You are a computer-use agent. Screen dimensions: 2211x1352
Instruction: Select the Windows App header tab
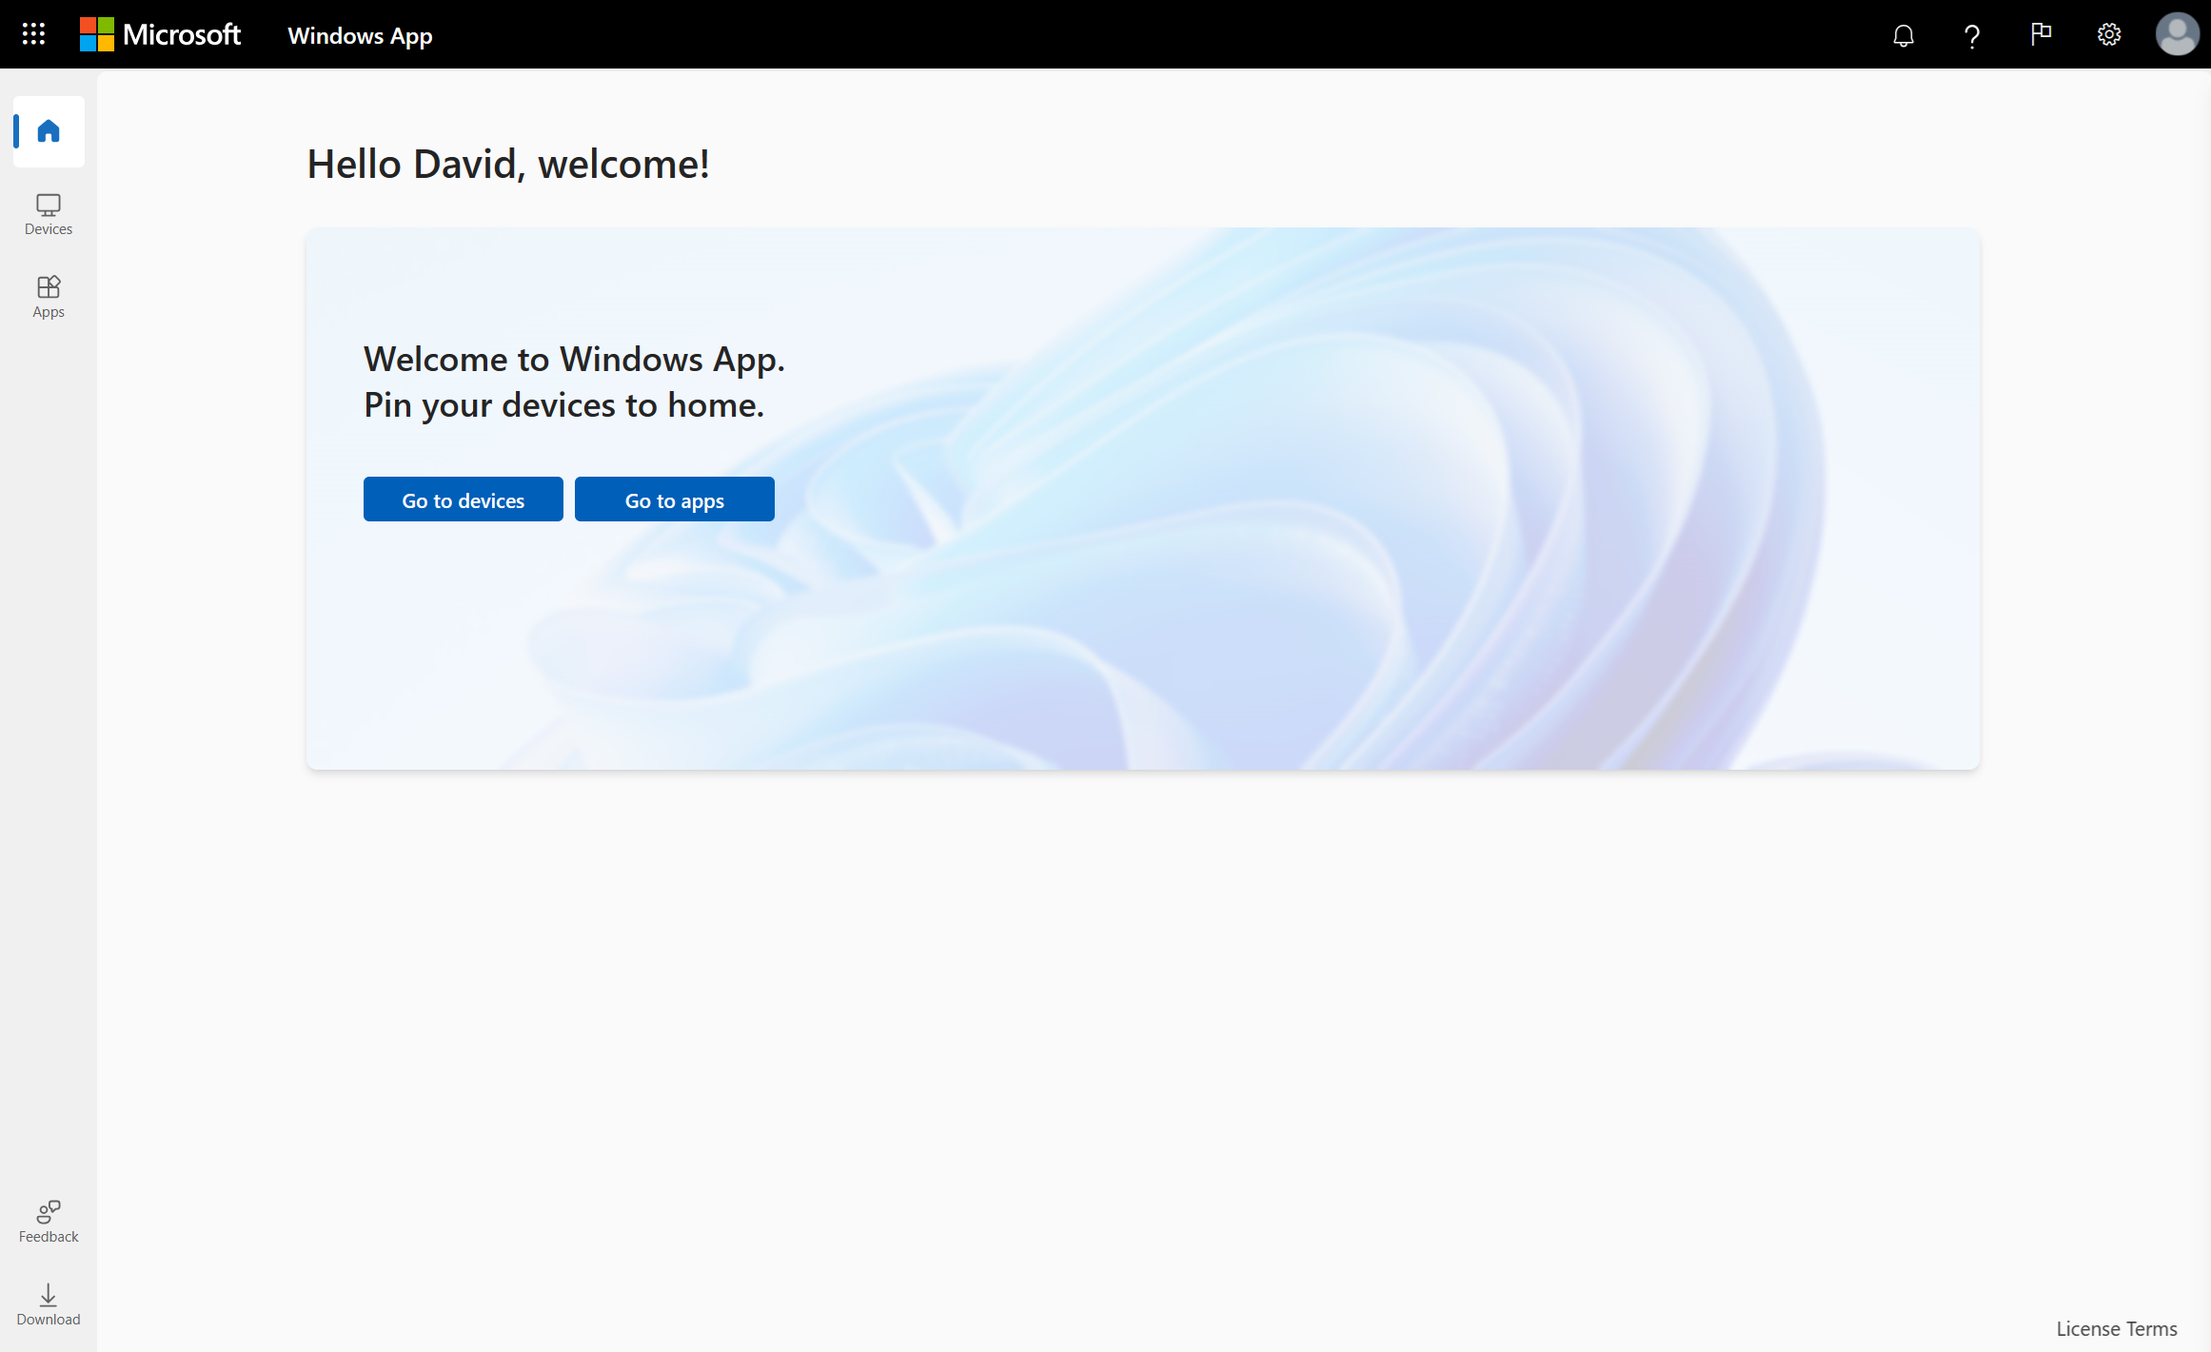359,33
